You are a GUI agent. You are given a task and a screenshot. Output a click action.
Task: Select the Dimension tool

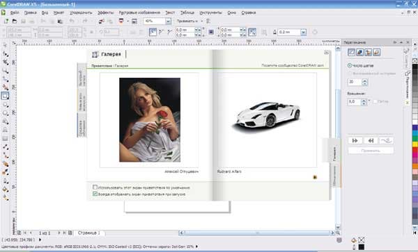point(5,147)
